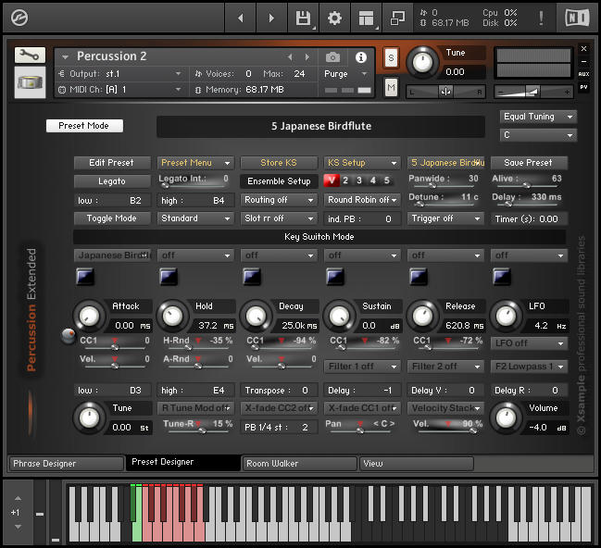Toggle the PV button
Screen dimensions: 601x548
tap(583, 87)
